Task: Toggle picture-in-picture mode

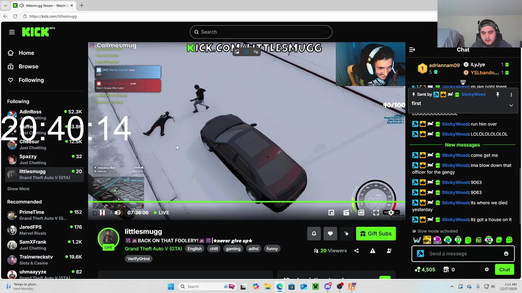Action: tap(331, 212)
